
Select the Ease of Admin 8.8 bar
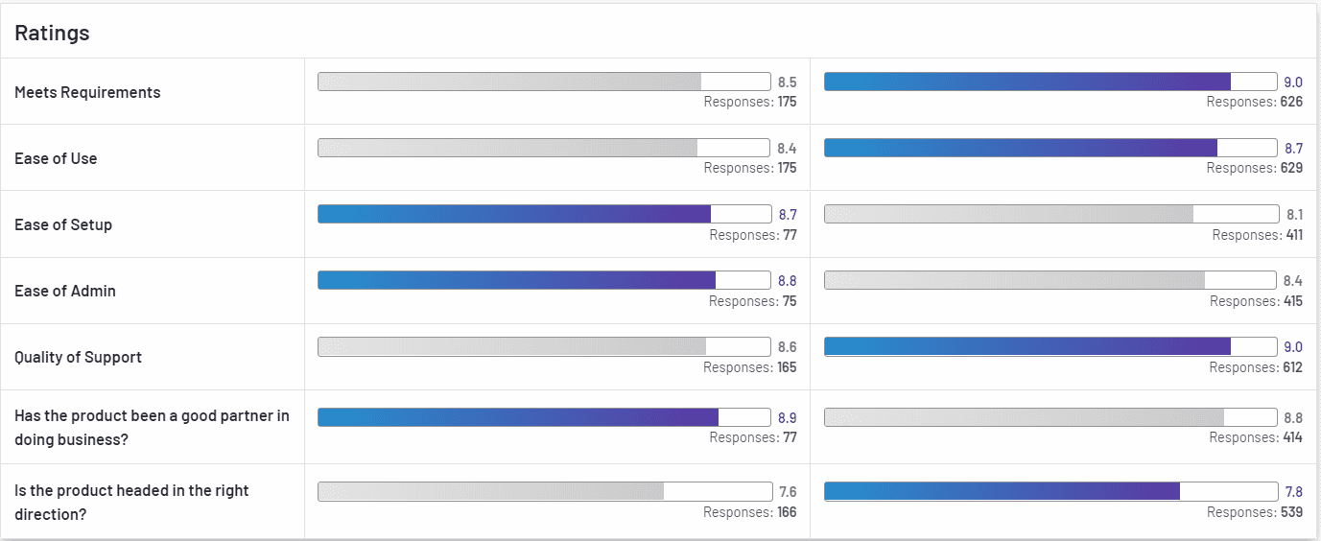(544, 280)
